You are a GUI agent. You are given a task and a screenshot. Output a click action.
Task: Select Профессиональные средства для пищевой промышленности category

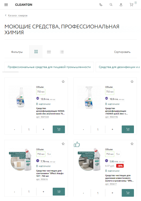point(49,67)
